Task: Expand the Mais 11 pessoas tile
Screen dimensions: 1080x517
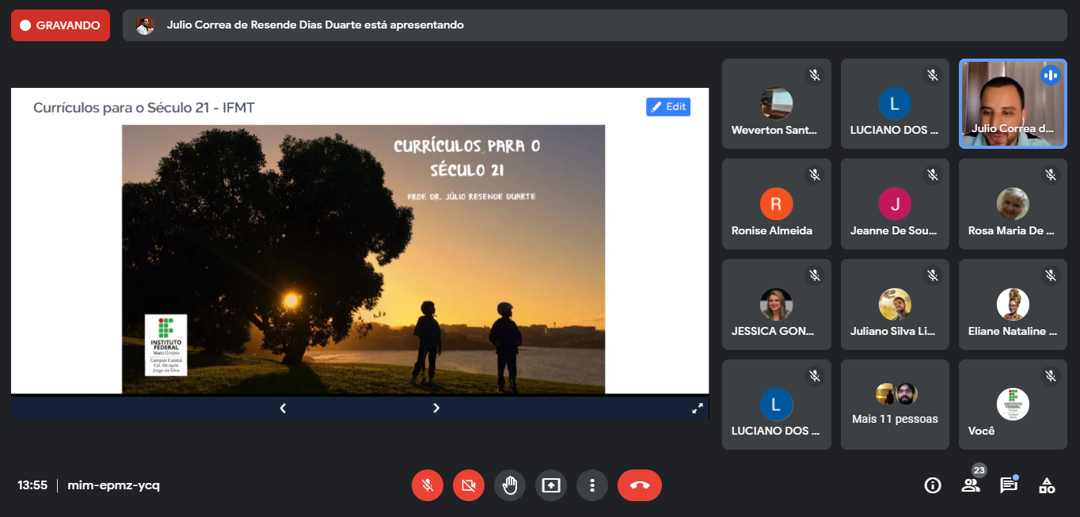Action: [x=895, y=405]
